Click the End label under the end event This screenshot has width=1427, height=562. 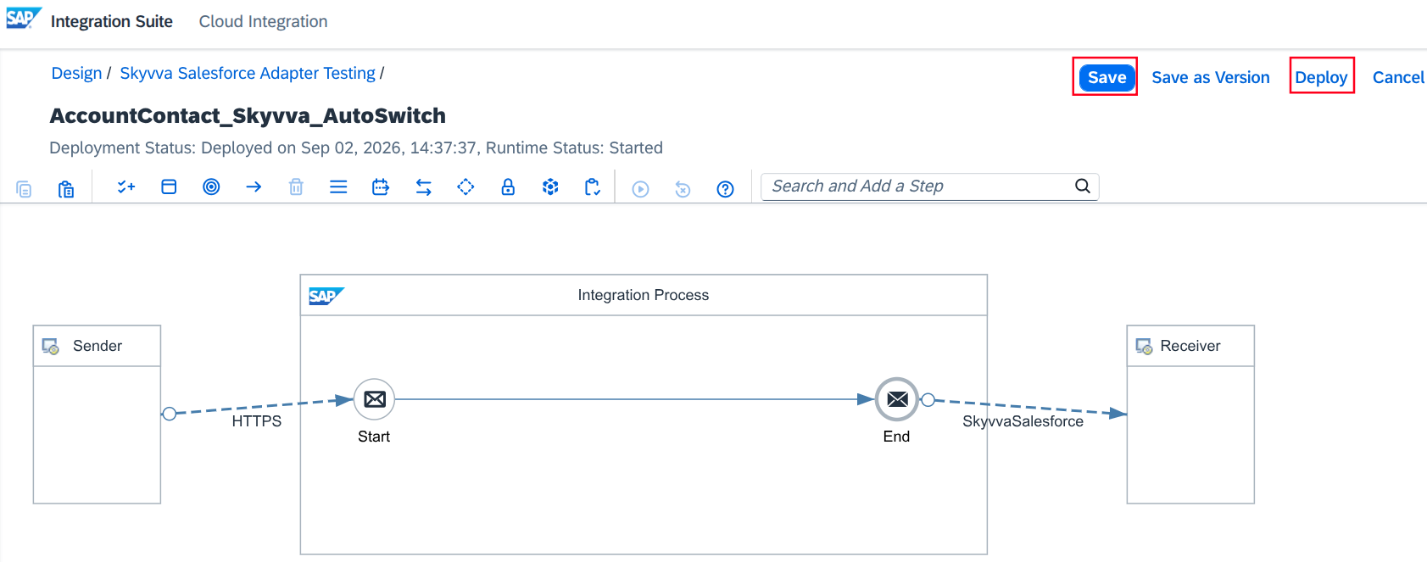click(x=896, y=437)
